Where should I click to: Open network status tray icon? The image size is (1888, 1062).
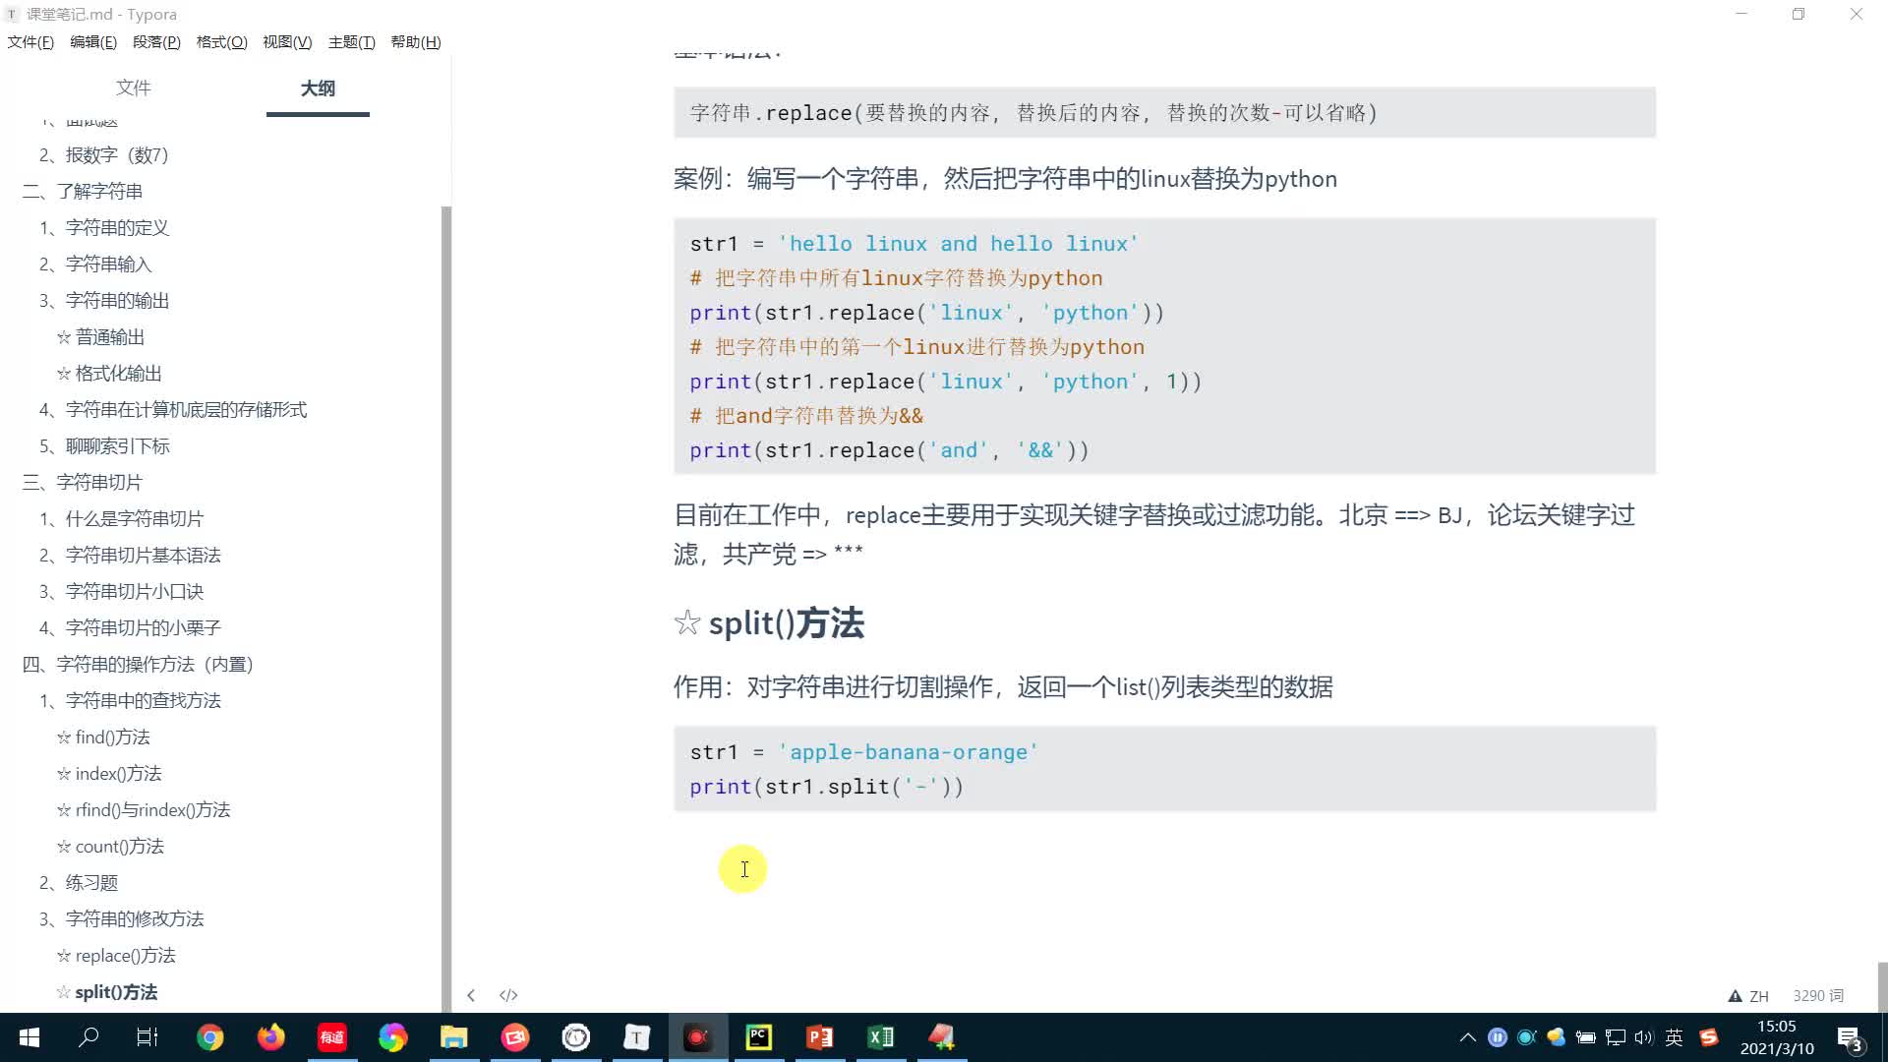(x=1615, y=1037)
